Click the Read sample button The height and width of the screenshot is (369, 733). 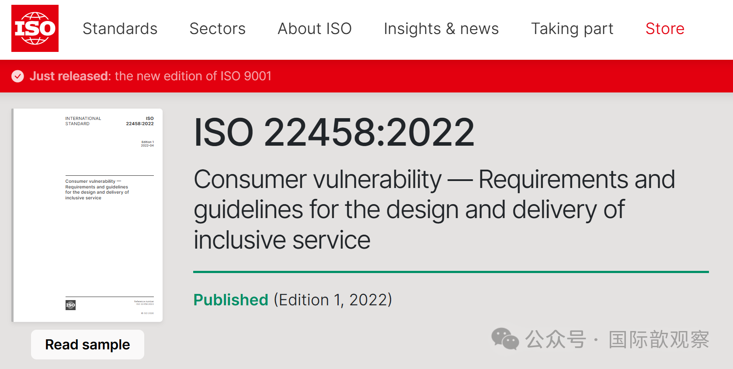point(87,345)
